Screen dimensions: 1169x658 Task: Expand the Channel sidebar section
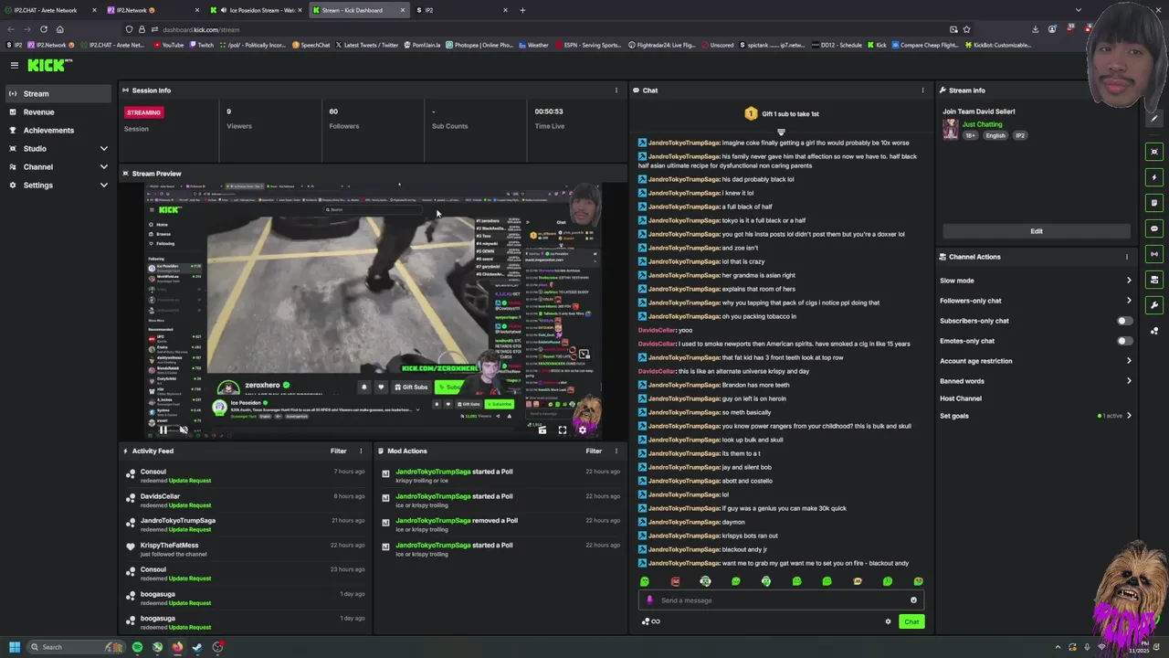57,166
